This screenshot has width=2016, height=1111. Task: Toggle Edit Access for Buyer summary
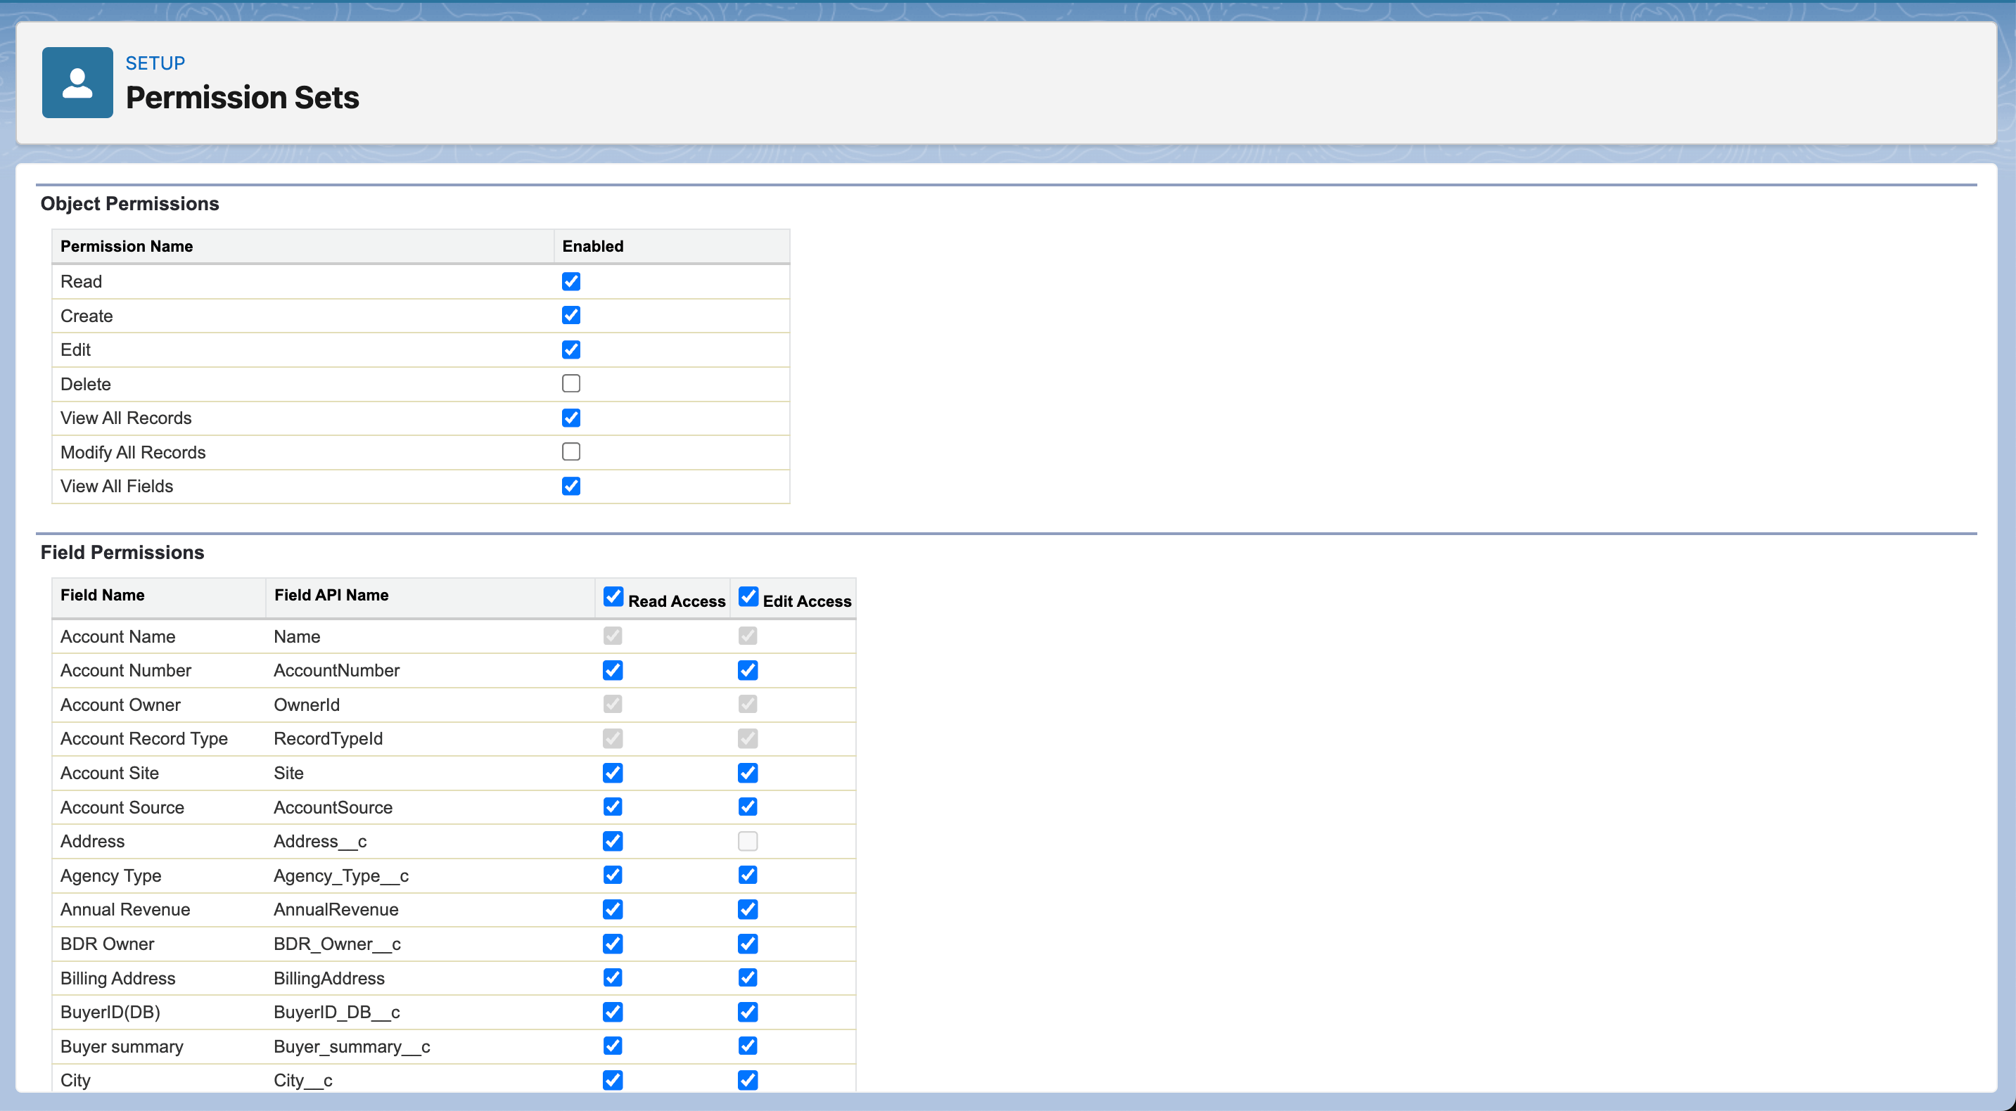[x=748, y=1046]
